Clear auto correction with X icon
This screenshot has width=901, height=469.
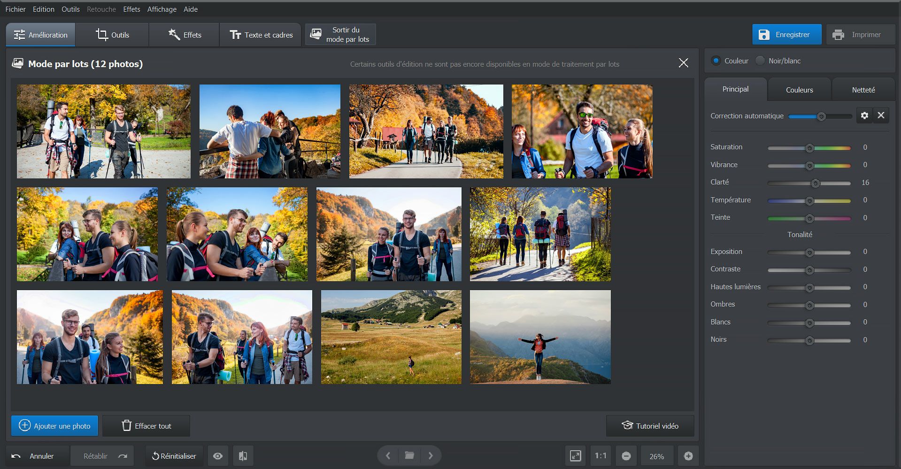[x=881, y=115]
